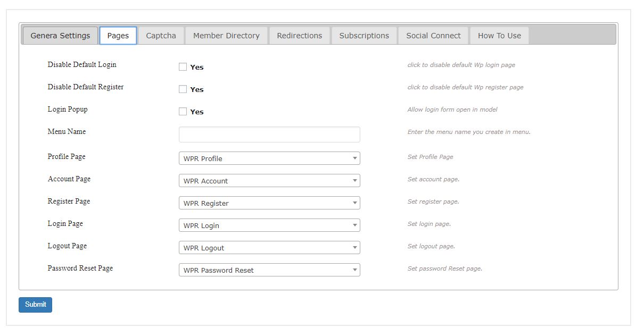The image size is (636, 336).
Task: Click the 'click to disable default Wp login page' hint
Action: point(461,65)
